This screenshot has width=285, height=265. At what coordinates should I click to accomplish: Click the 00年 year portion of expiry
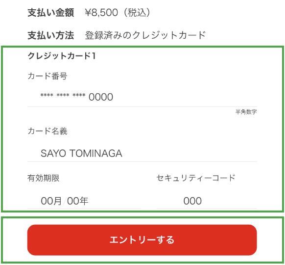(77, 201)
